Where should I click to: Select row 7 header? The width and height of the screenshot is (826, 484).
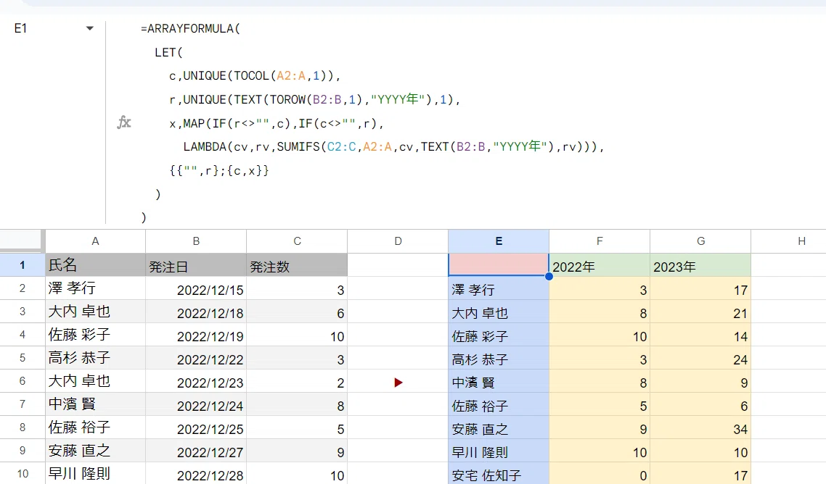click(x=22, y=404)
